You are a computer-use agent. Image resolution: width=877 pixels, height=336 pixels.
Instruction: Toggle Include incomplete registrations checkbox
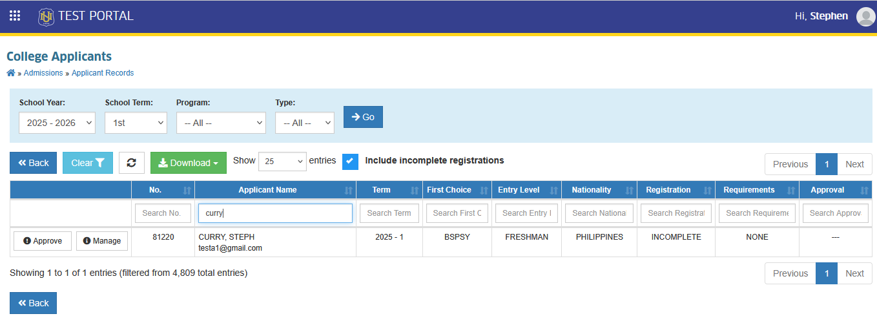350,162
